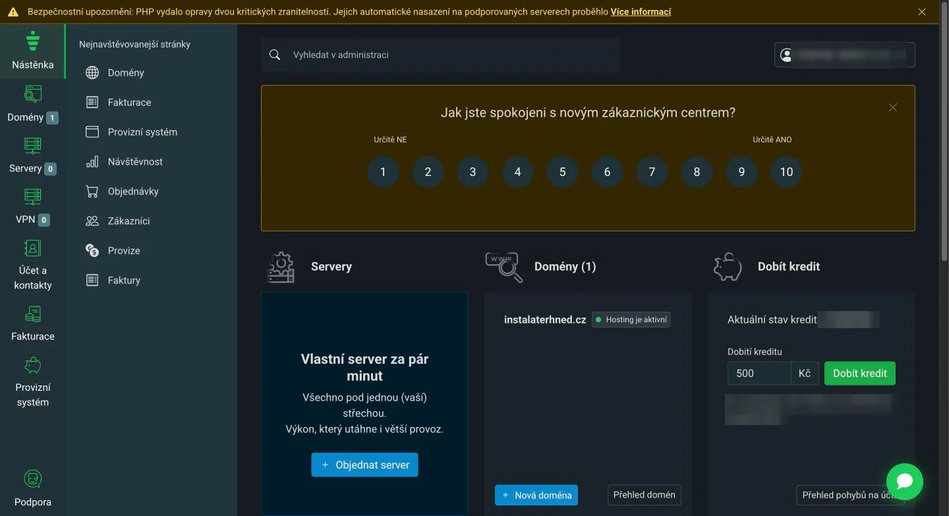
Task: Open Objednávky menu entry
Action: pyautogui.click(x=133, y=191)
